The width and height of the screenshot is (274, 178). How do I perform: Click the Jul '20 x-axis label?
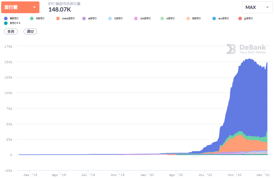(x=205, y=175)
